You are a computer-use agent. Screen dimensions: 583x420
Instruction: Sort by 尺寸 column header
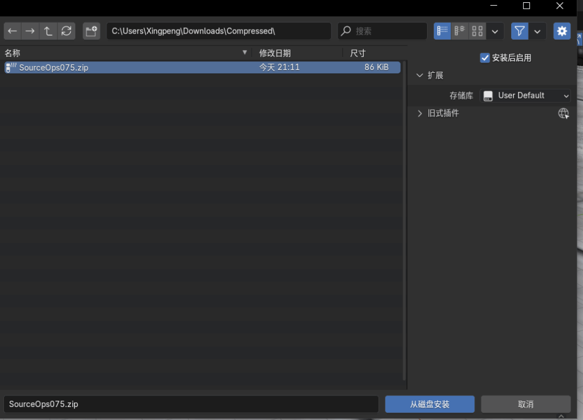click(x=358, y=53)
